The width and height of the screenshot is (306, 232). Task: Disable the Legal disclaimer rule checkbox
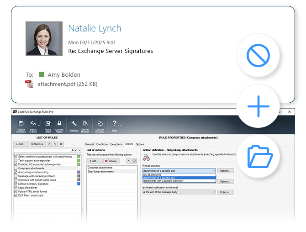(16, 188)
